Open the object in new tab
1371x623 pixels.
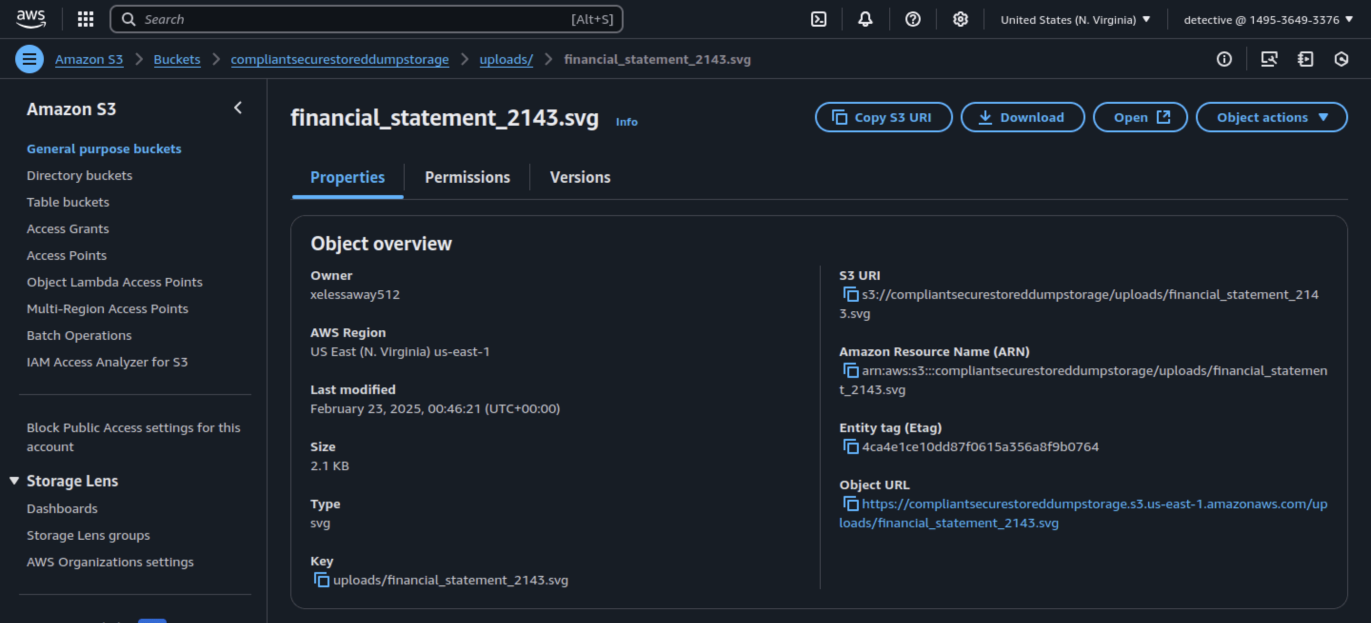1140,117
